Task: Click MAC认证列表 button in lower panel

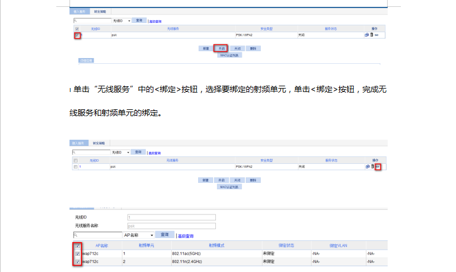Action: 229,187
